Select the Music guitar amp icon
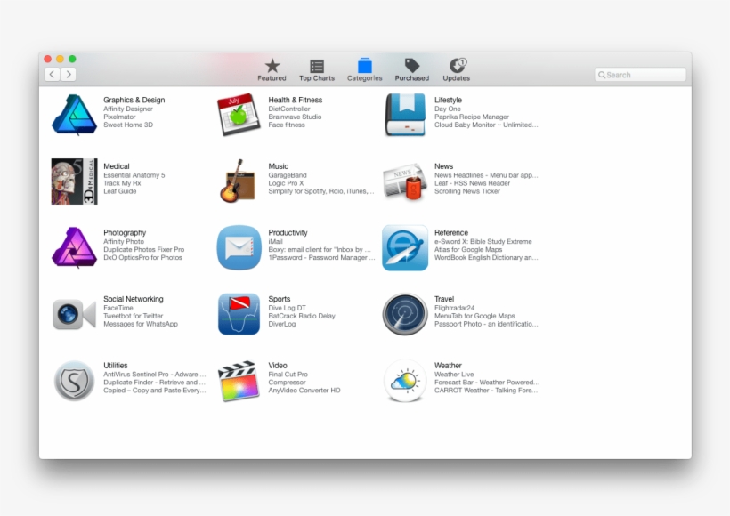The image size is (730, 516). [x=239, y=181]
